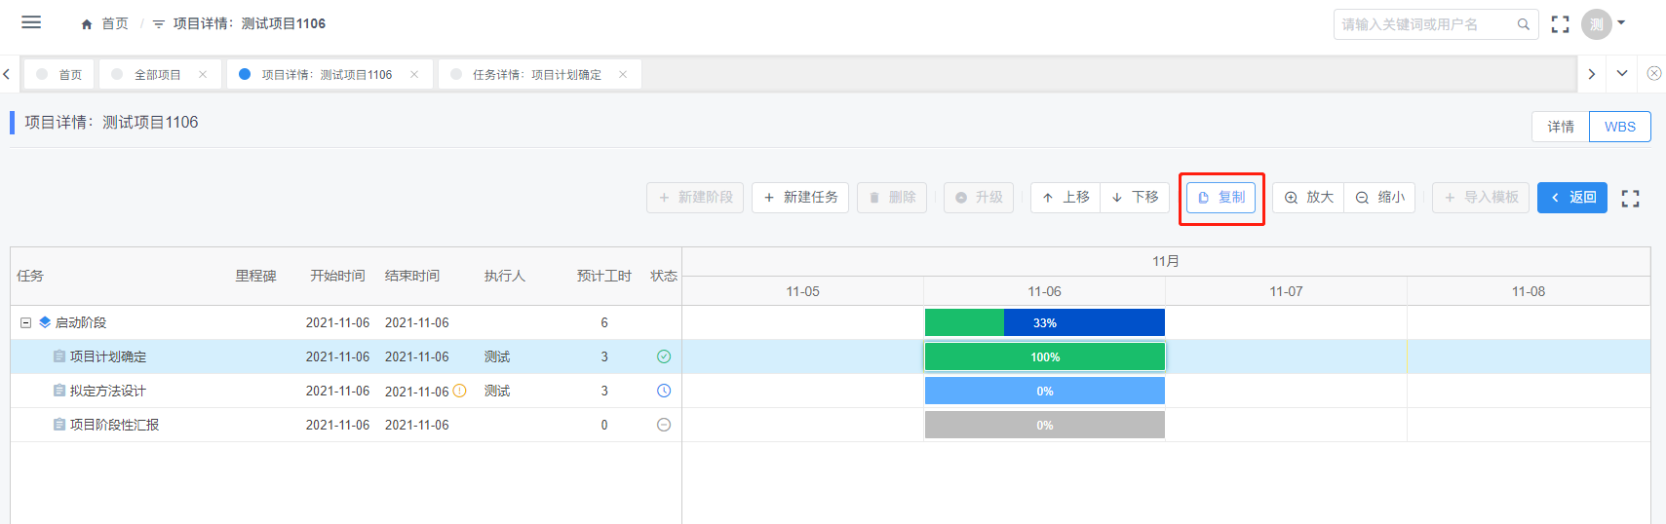Zoom in the Gantt chart with 放大

coord(1308,198)
